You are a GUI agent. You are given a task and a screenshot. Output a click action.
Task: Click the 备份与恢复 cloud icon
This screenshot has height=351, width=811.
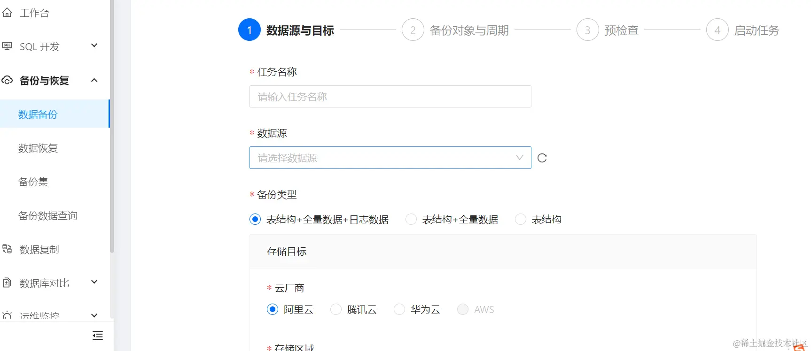(7, 80)
